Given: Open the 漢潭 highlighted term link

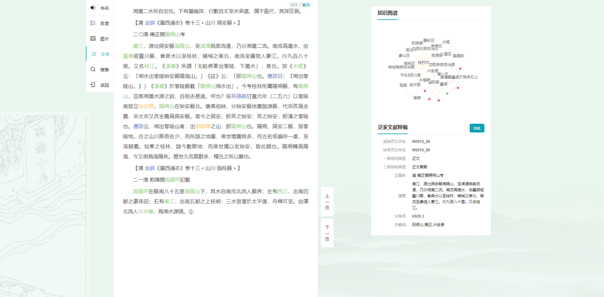Looking at the screenshot, I should pyautogui.click(x=205, y=46).
